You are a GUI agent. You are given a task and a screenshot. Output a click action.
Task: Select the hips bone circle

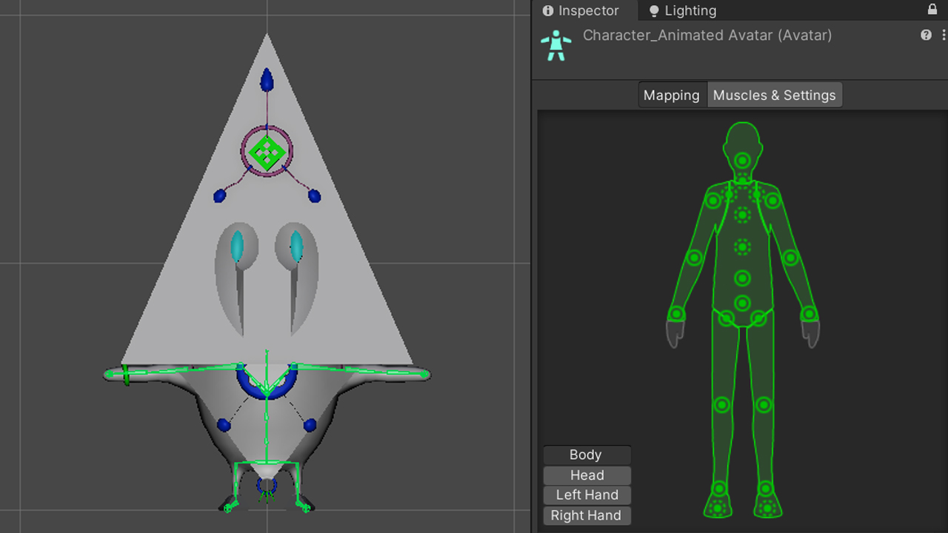pyautogui.click(x=742, y=303)
